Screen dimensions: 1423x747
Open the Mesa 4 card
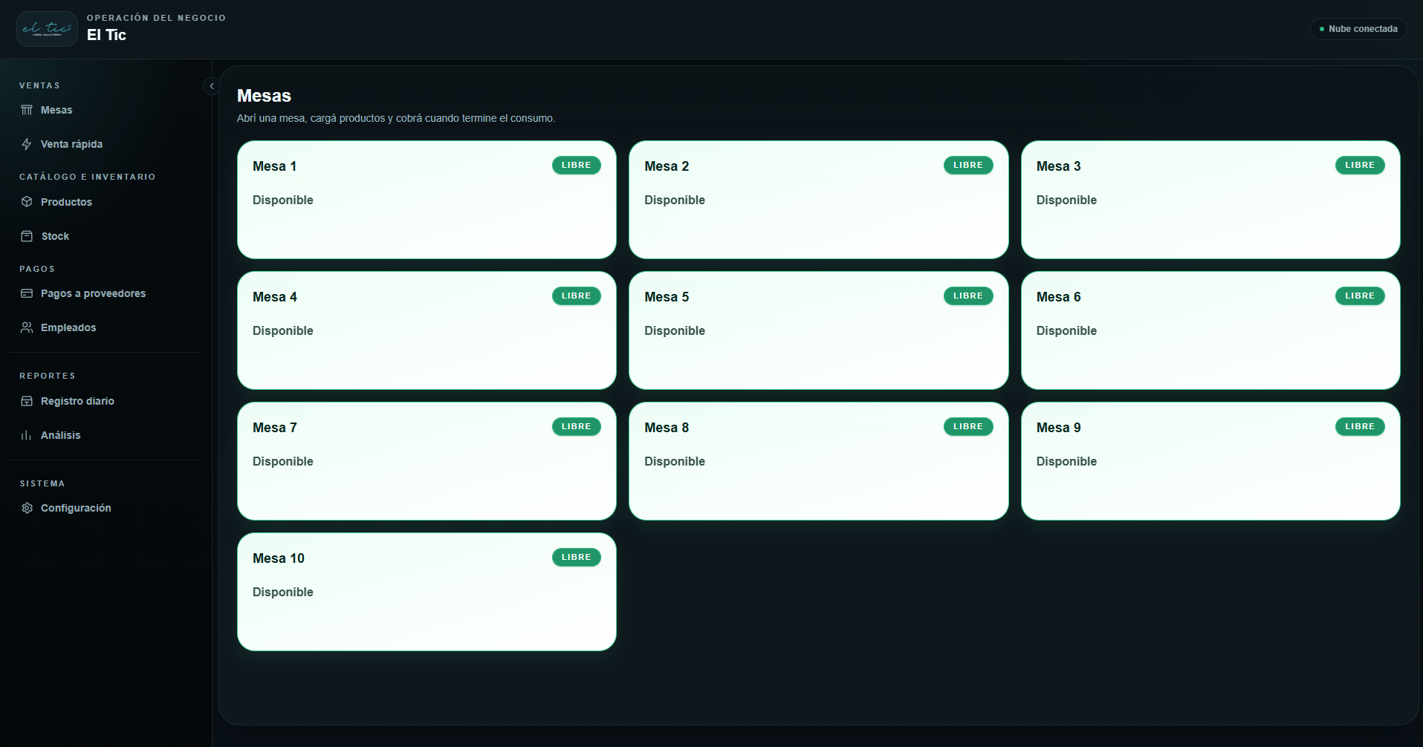point(427,330)
